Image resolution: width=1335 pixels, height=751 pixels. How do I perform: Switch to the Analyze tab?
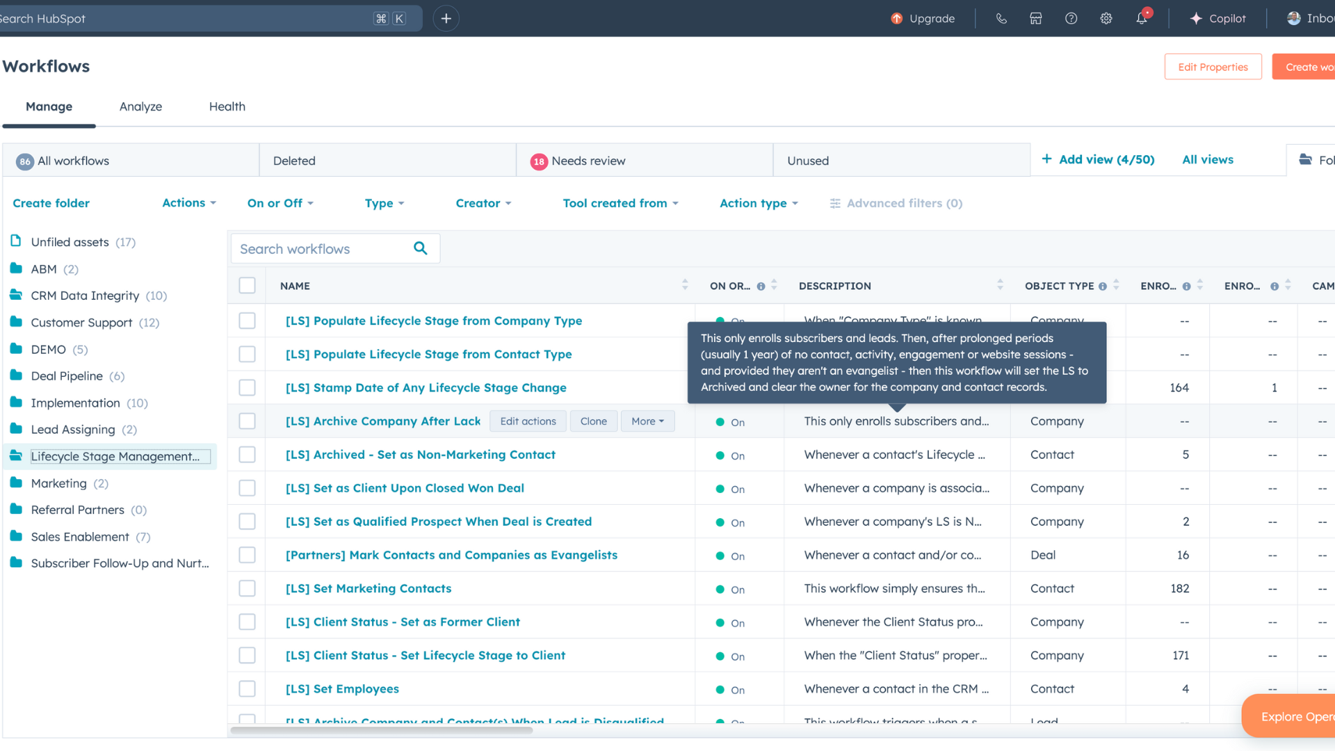point(140,106)
